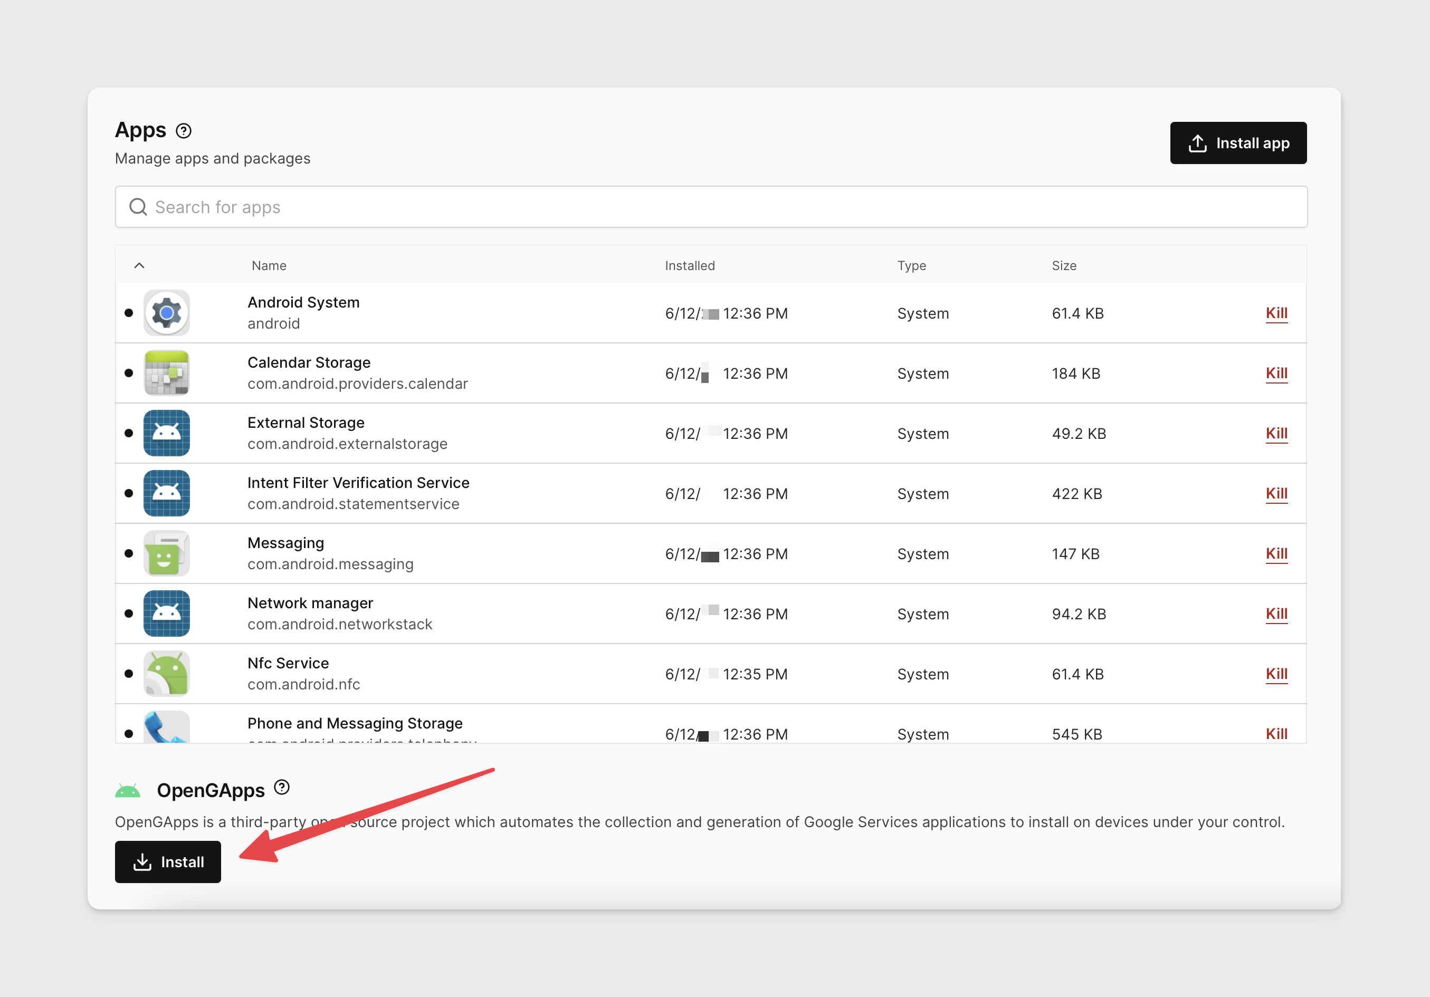The image size is (1430, 997).
Task: Click the Nfc Service app icon
Action: [x=167, y=673]
